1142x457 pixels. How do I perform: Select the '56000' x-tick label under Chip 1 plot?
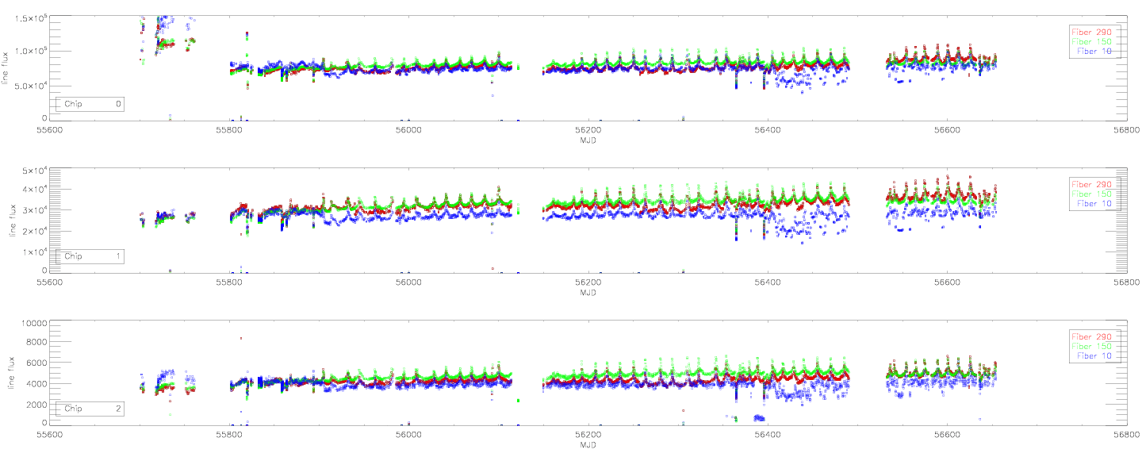click(x=408, y=282)
